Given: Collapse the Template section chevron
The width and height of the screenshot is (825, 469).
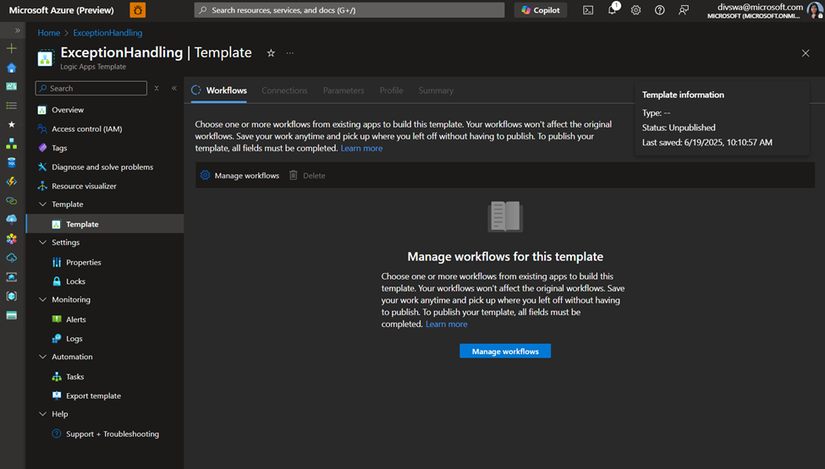Looking at the screenshot, I should [x=42, y=205].
